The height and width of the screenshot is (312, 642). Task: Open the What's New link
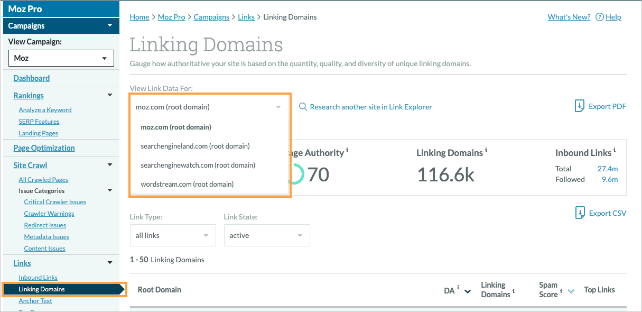click(569, 16)
